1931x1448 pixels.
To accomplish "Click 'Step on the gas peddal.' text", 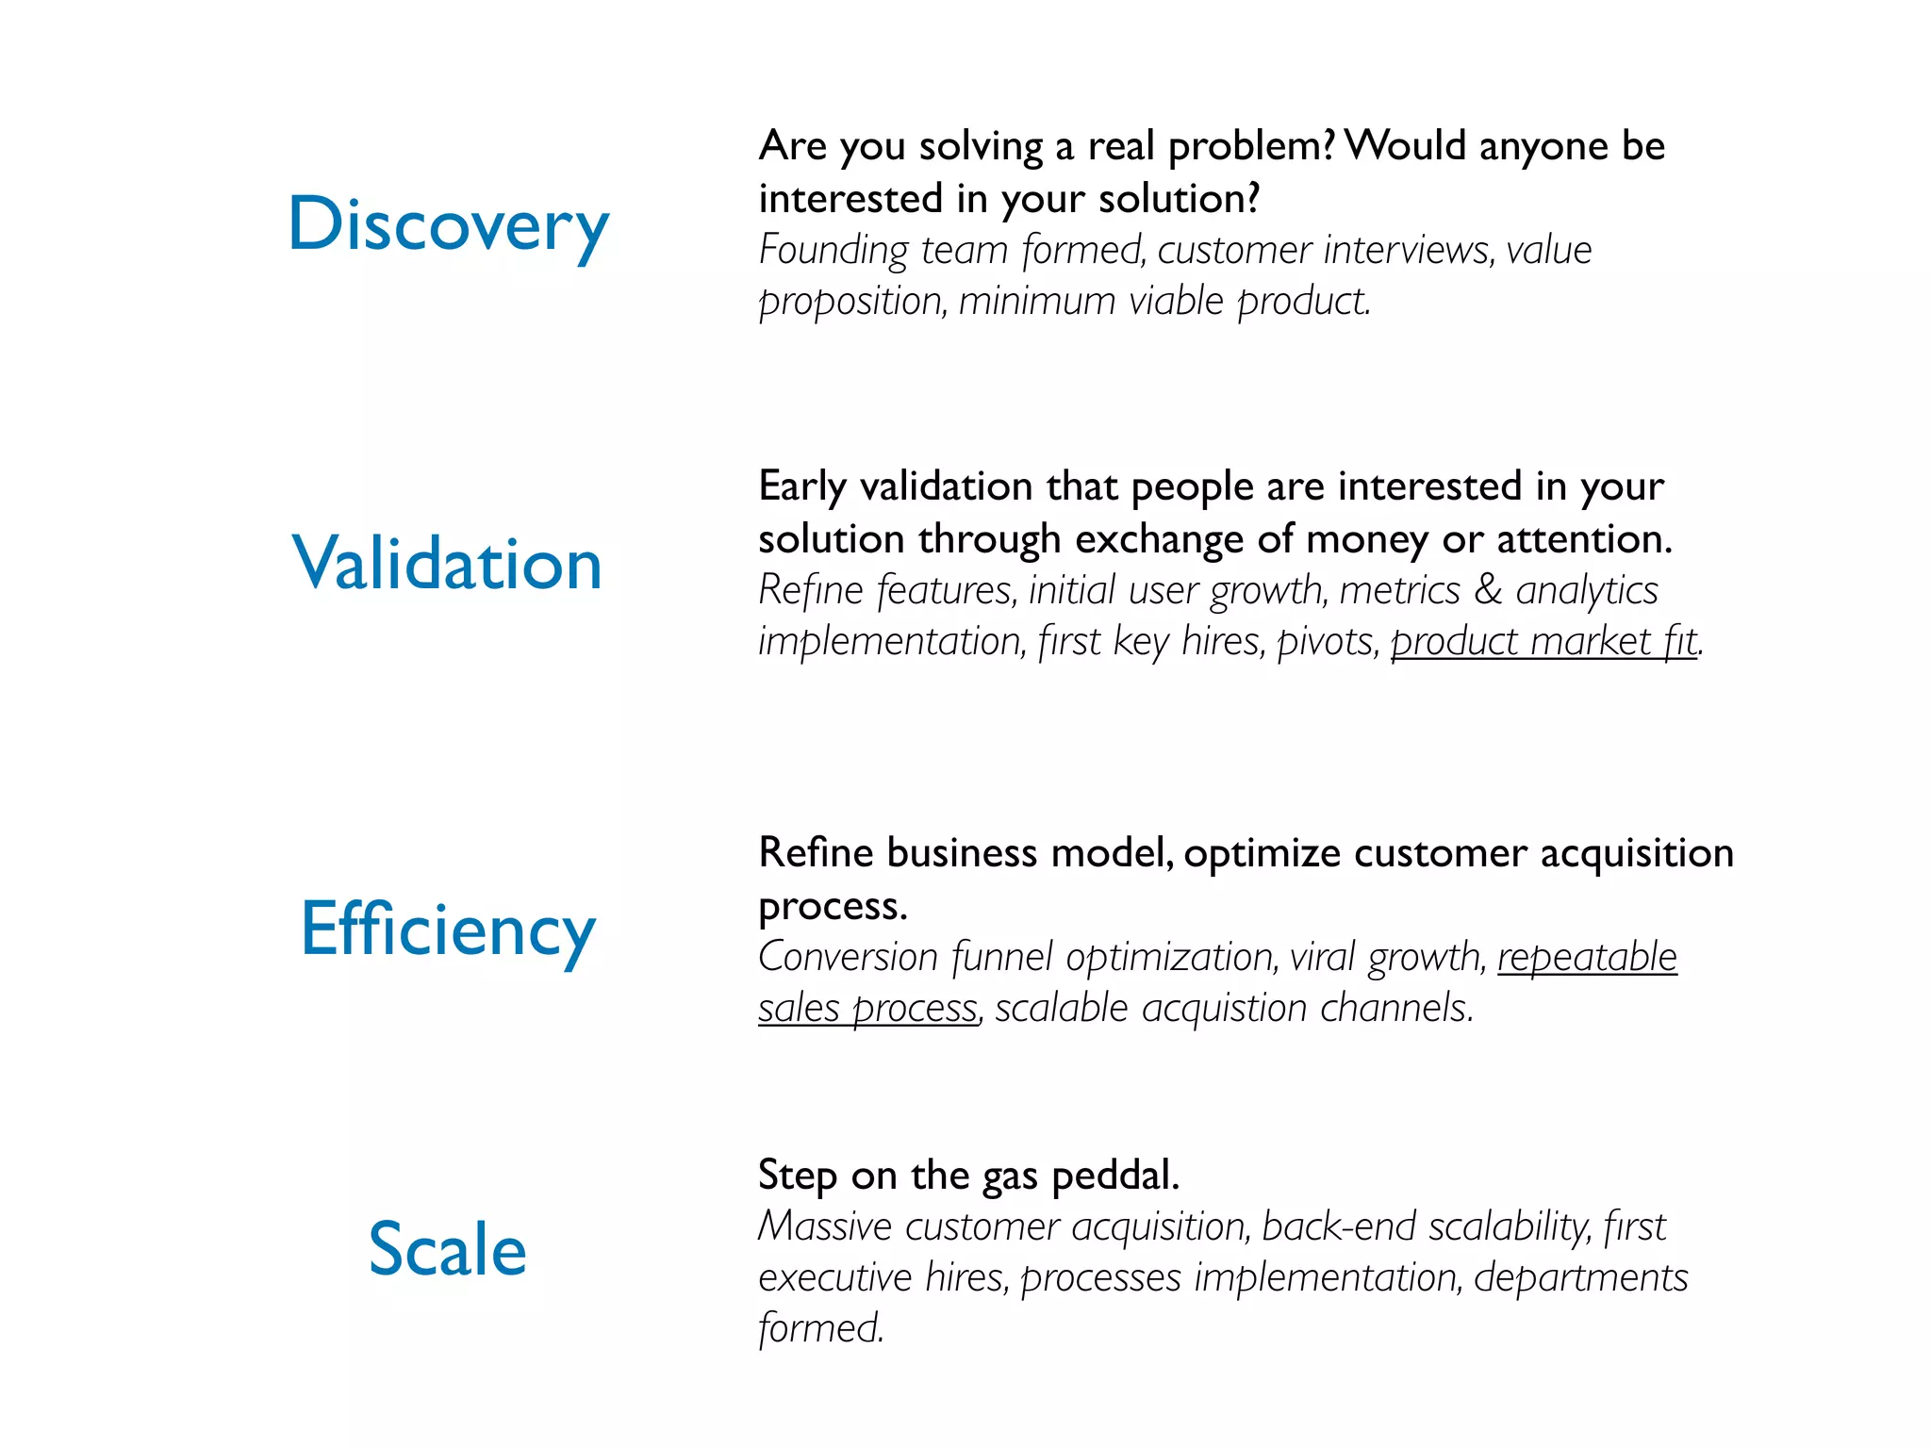I will (968, 1176).
